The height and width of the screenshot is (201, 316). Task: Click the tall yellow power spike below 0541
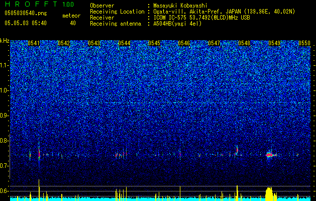pyautogui.click(x=39, y=190)
